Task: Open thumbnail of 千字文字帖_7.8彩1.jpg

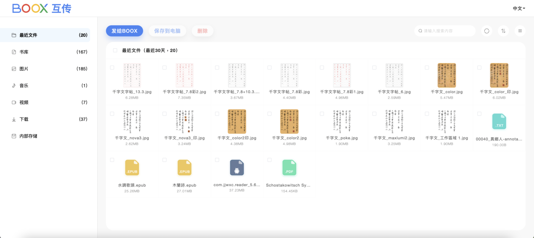Action: coord(342,75)
